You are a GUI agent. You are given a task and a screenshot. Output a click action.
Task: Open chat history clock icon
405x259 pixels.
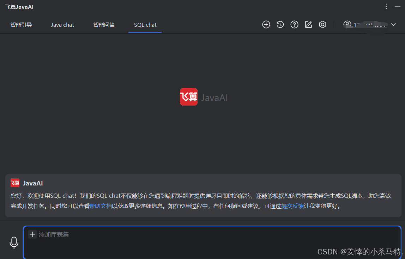point(280,25)
